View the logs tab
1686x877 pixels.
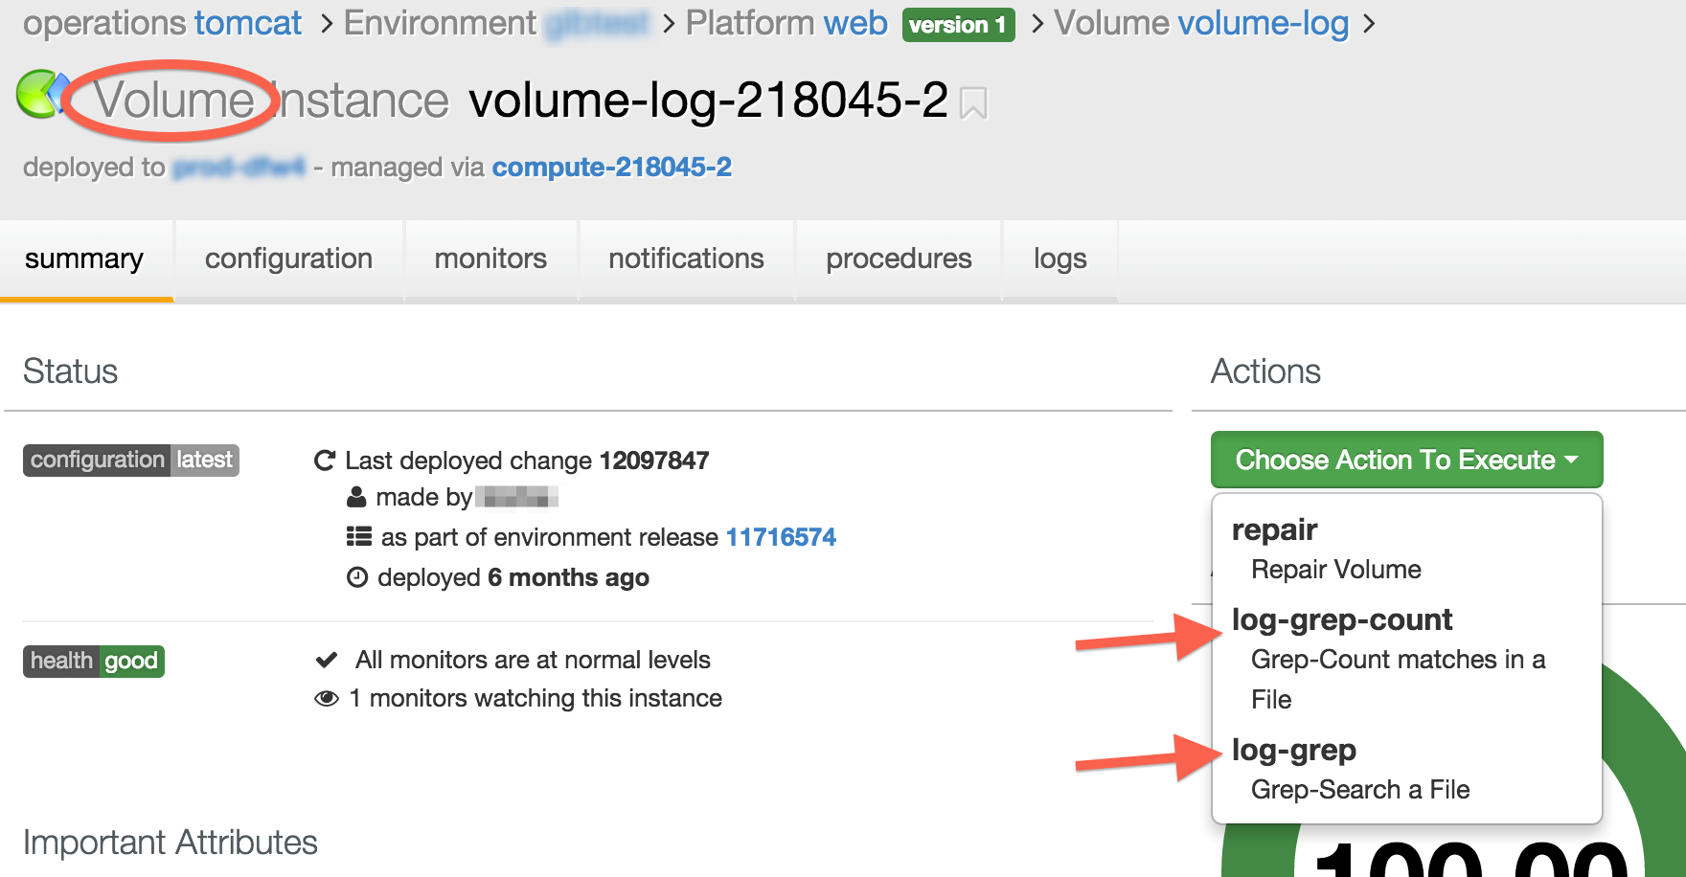tap(1059, 259)
